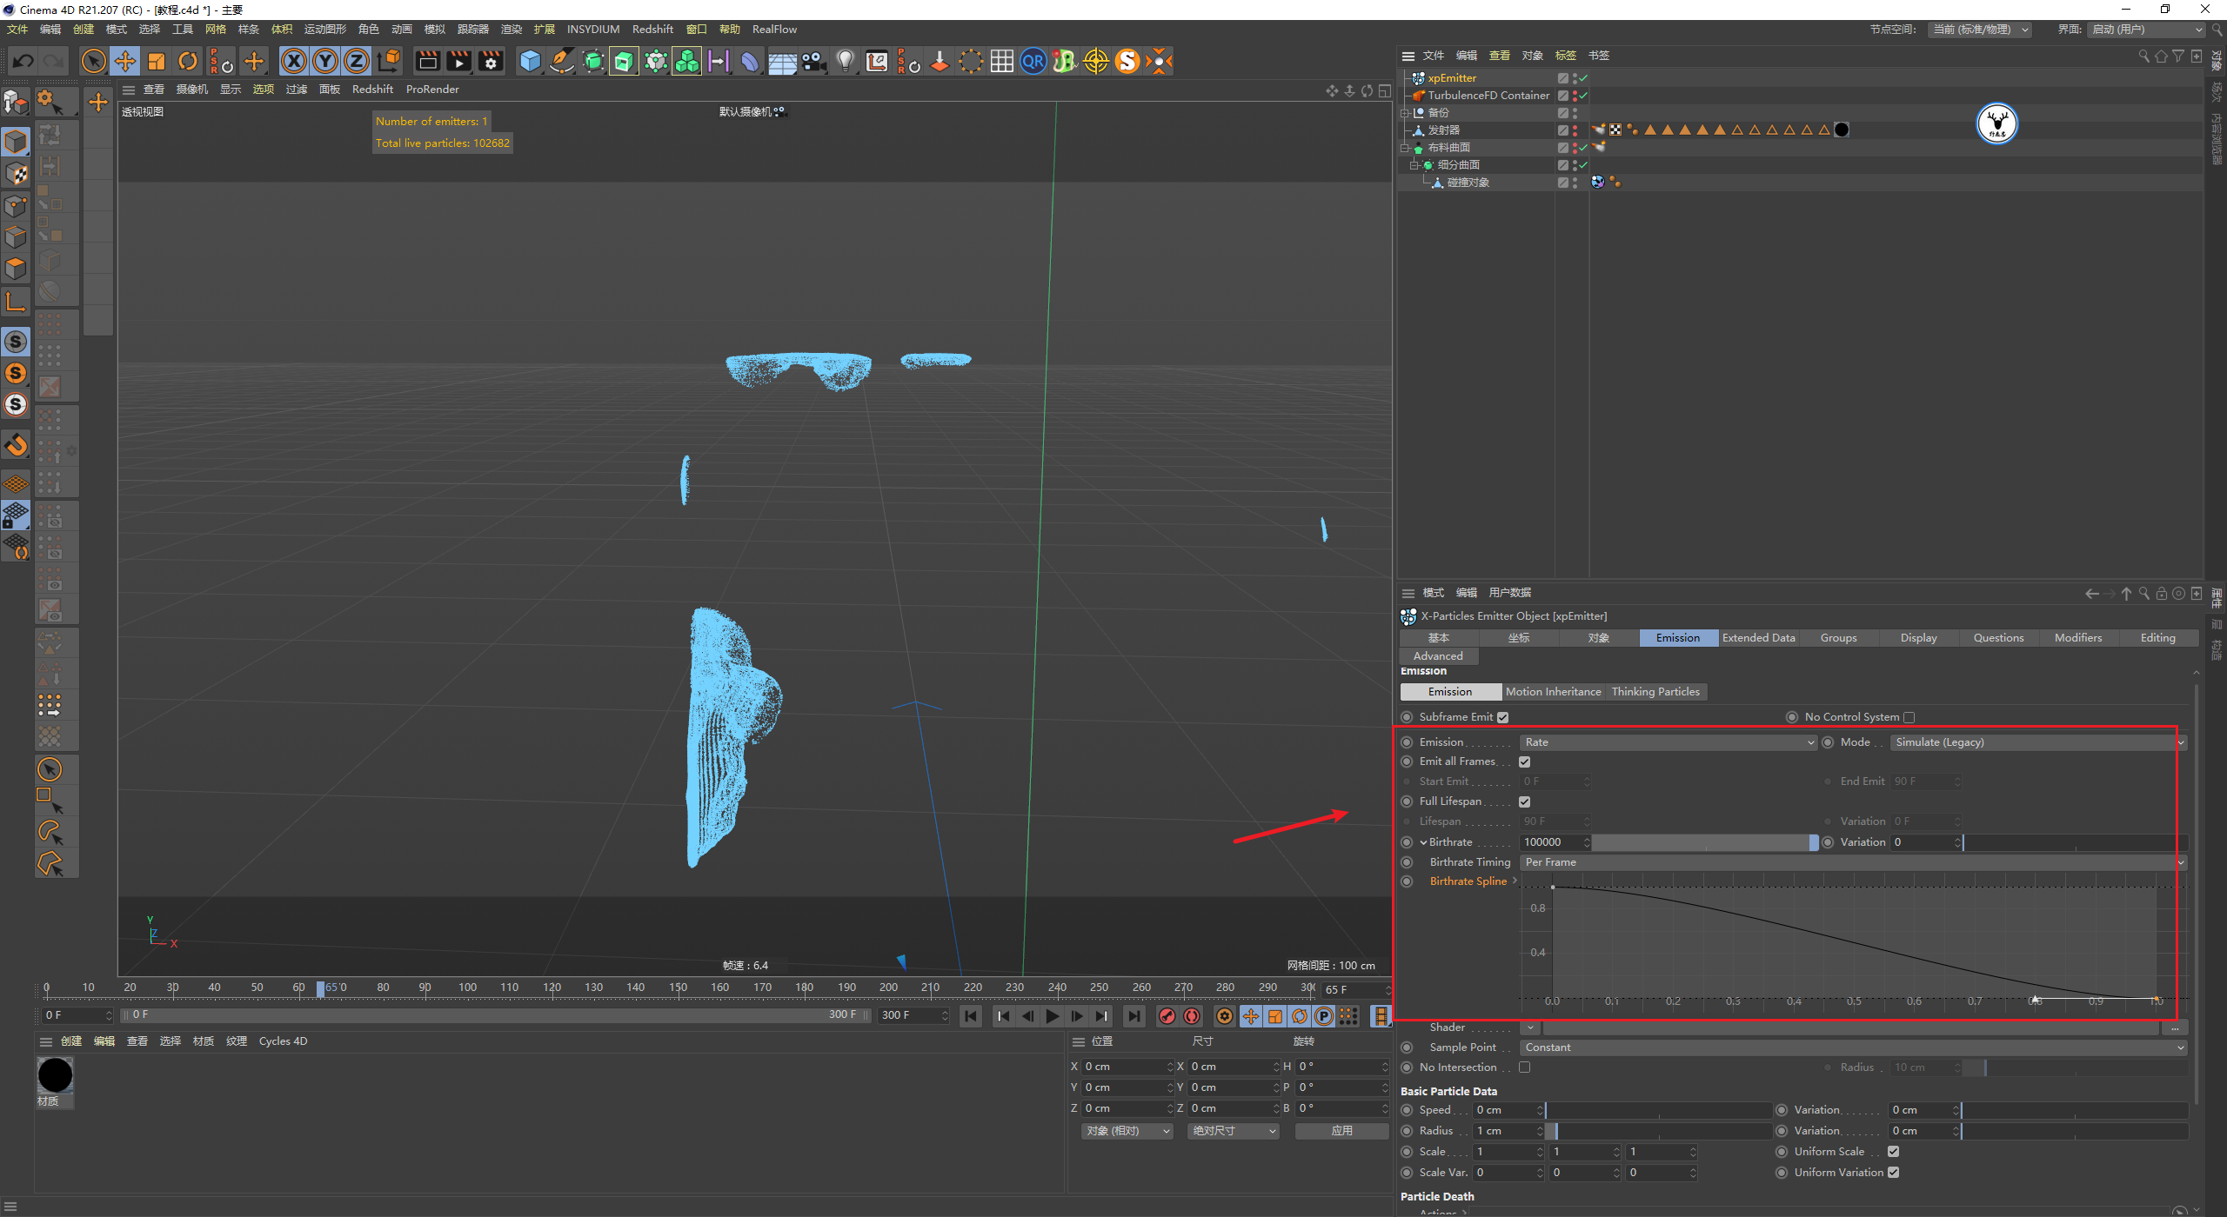Select the Rotate tool
The height and width of the screenshot is (1217, 2227).
[188, 61]
